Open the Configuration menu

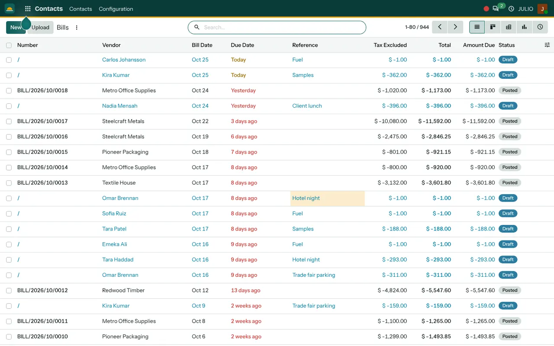click(x=116, y=9)
